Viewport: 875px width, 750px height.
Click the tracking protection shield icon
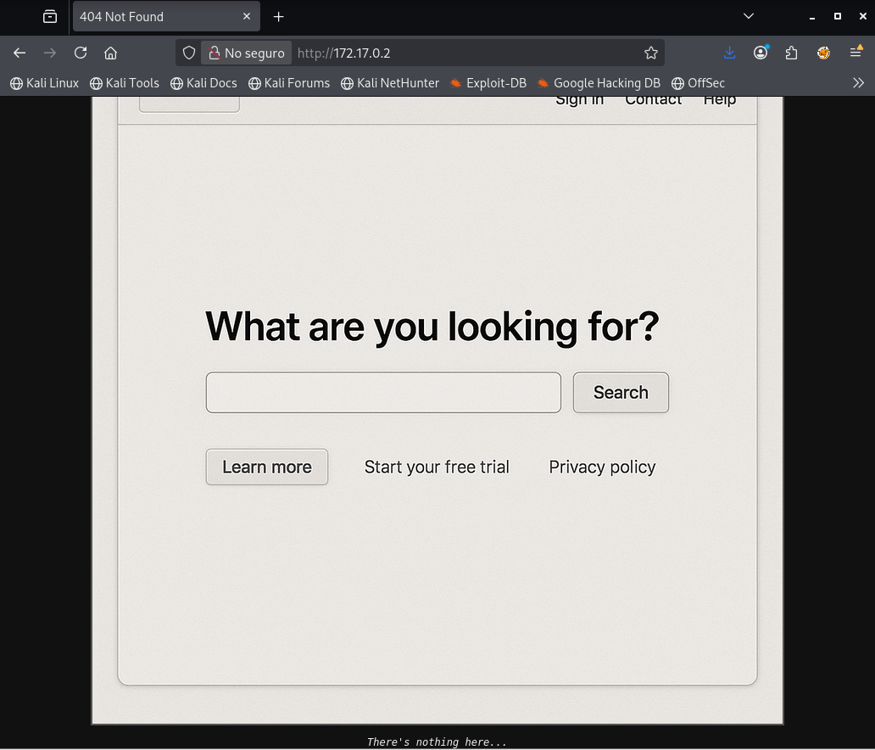(189, 53)
